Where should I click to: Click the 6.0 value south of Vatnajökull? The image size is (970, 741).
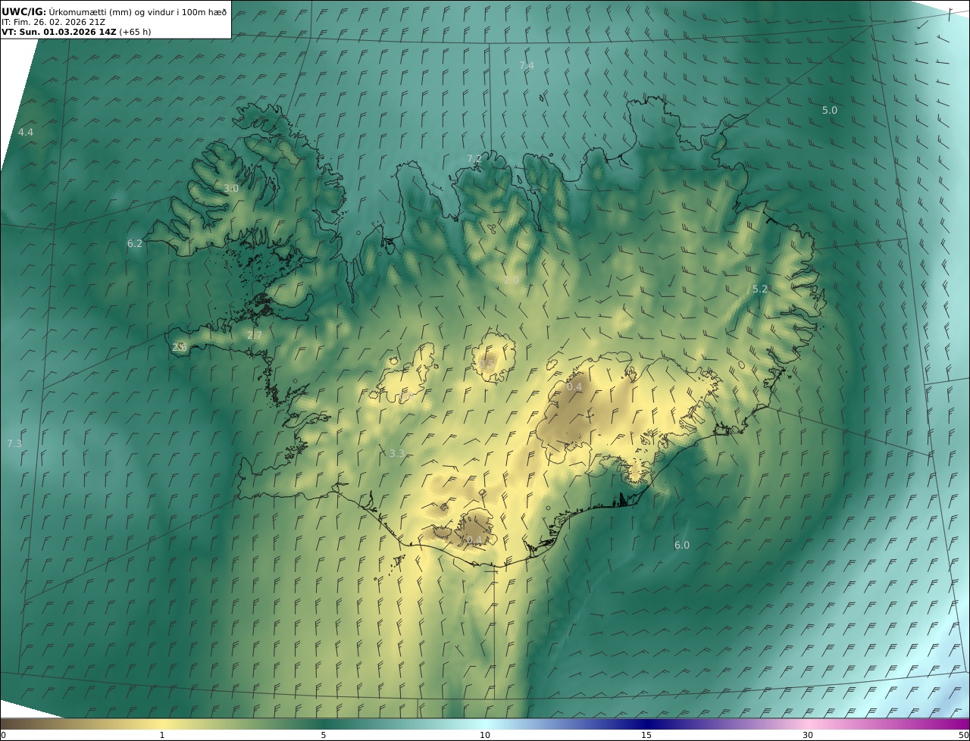pos(682,545)
